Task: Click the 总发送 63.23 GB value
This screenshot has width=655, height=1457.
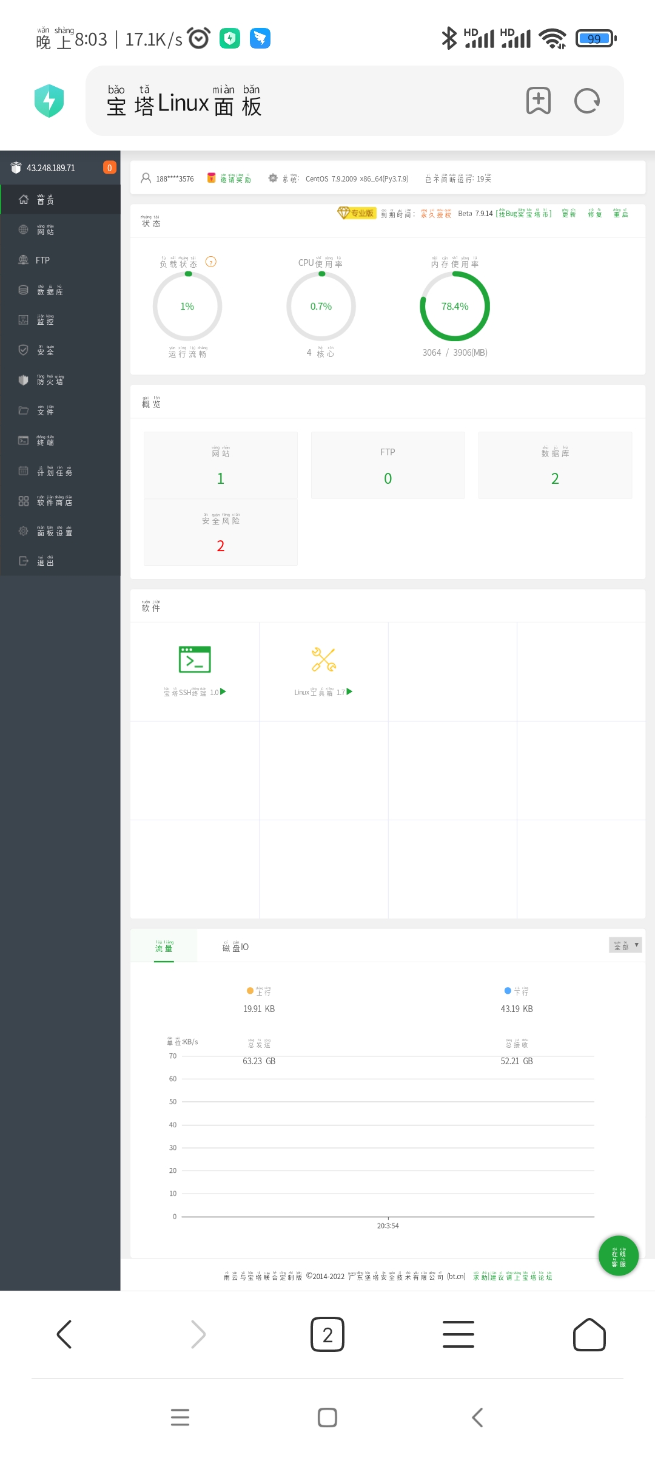Action: point(259,1061)
